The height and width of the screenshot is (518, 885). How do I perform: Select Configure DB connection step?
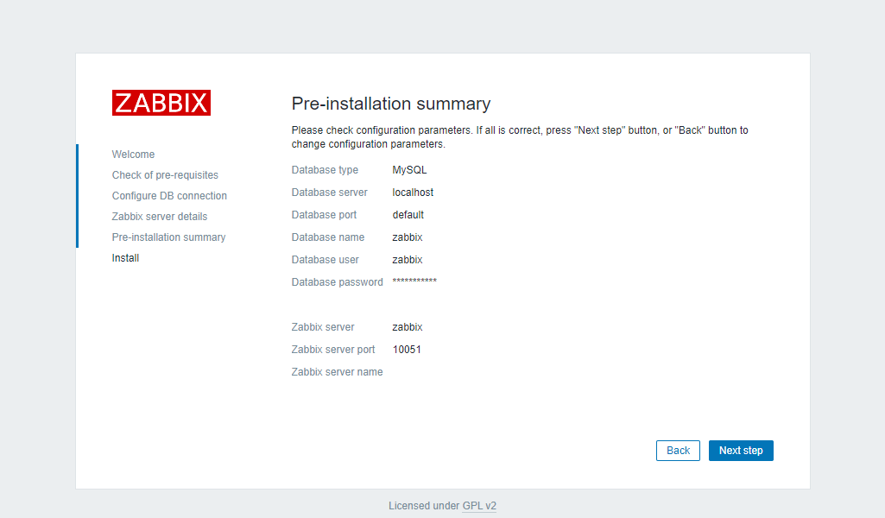[x=169, y=196]
